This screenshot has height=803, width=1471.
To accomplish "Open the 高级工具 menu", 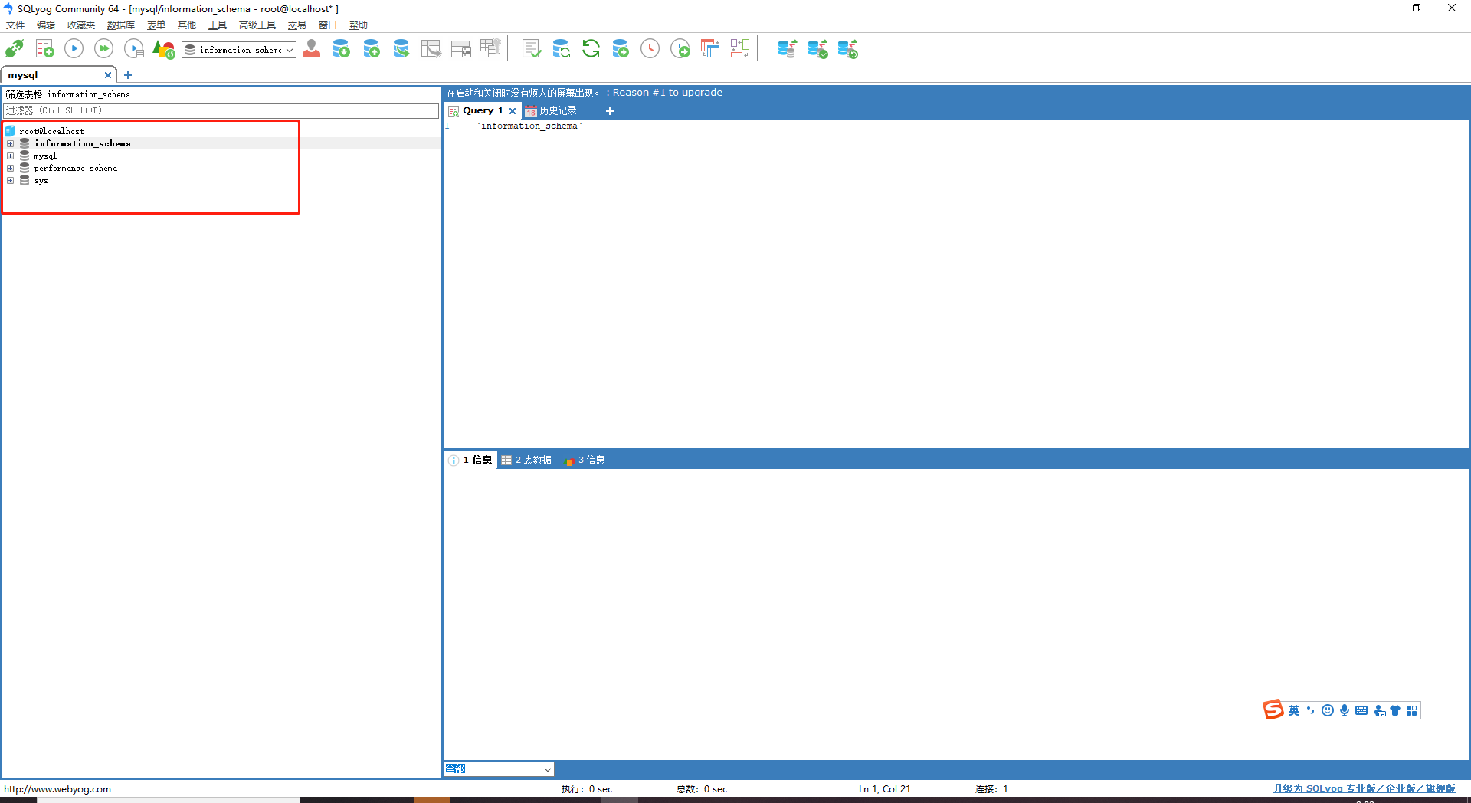I will tap(257, 25).
